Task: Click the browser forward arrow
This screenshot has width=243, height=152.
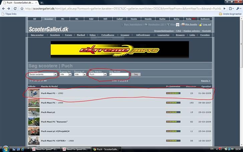Action: click(x=9, y=9)
